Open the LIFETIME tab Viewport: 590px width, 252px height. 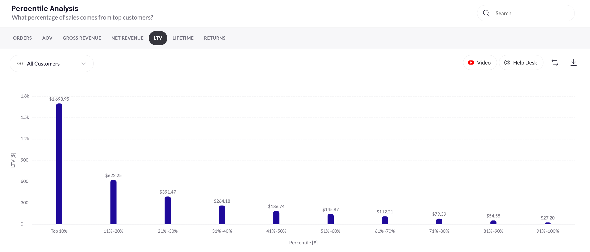183,38
